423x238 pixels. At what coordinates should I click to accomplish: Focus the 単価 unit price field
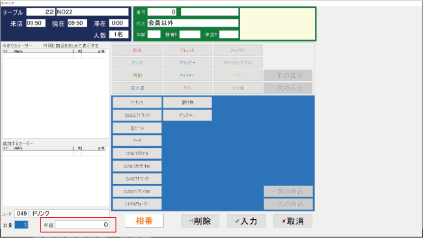[x=82, y=225]
